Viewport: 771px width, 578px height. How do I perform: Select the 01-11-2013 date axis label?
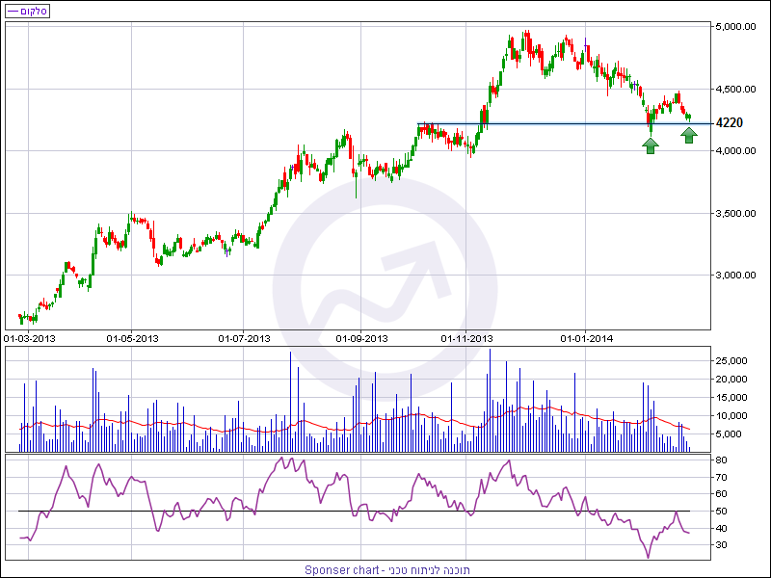[x=466, y=339]
